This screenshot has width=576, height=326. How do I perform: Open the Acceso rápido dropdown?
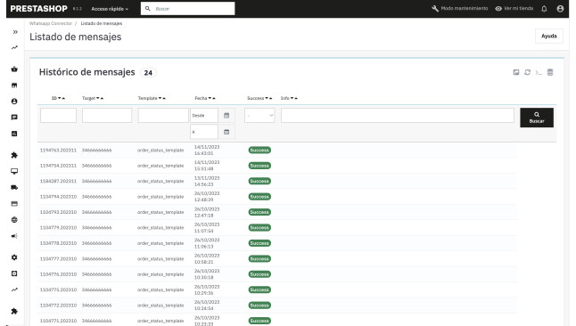click(110, 9)
